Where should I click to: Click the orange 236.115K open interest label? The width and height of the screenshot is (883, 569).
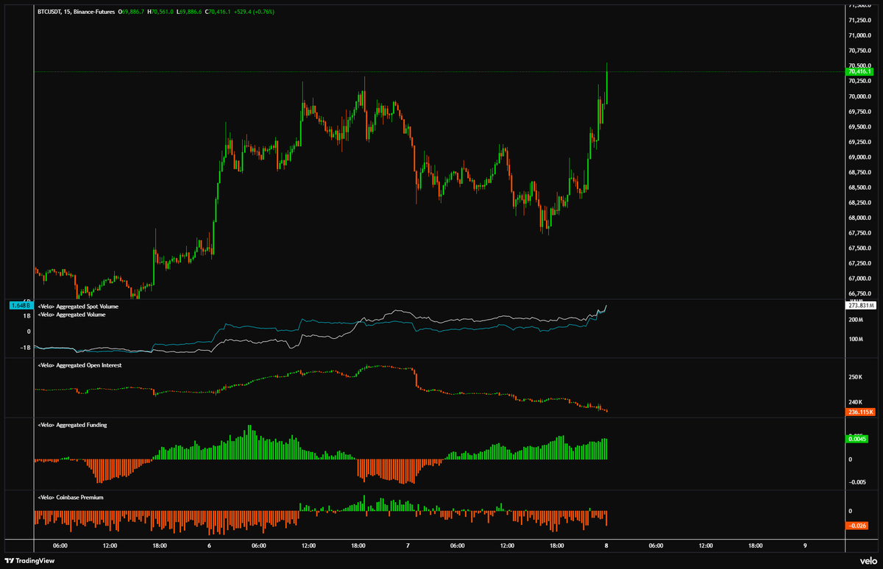859,412
